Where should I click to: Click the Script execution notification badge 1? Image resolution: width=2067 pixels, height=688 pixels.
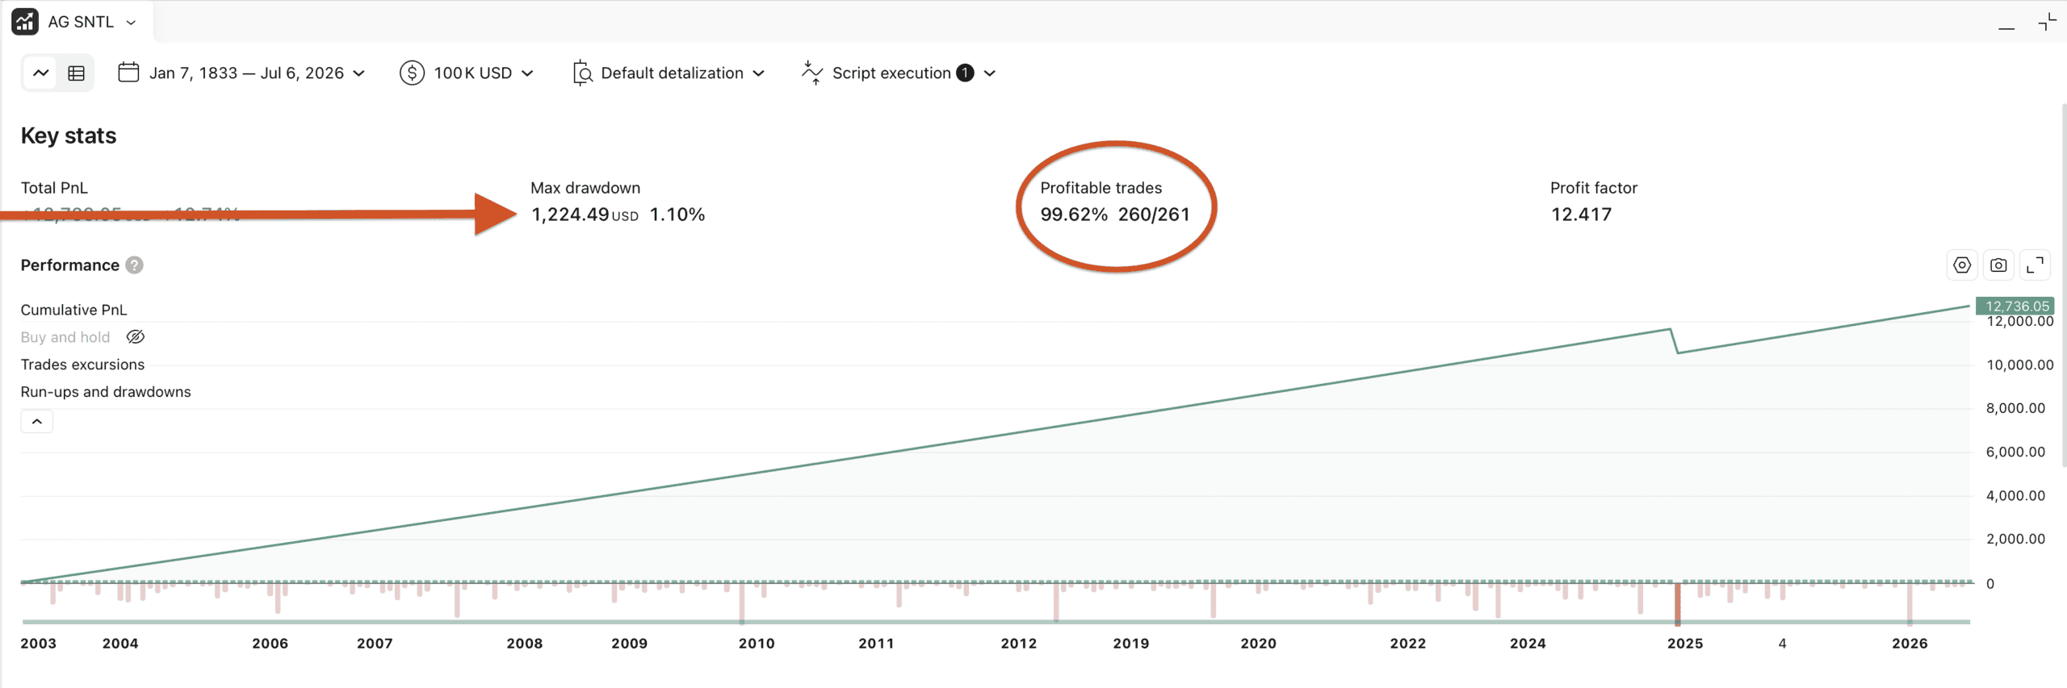(965, 73)
